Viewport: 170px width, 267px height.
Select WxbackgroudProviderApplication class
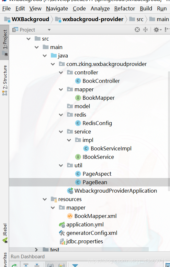pos(116,191)
